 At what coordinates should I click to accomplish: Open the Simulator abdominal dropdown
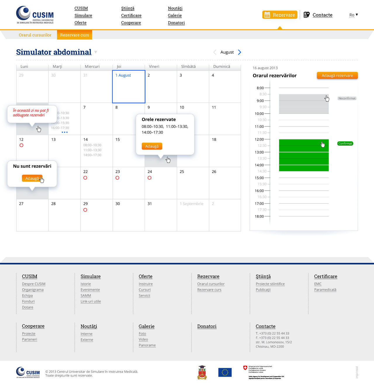pos(96,52)
